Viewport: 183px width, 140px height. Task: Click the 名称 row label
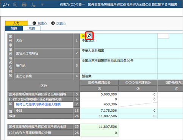44,41
